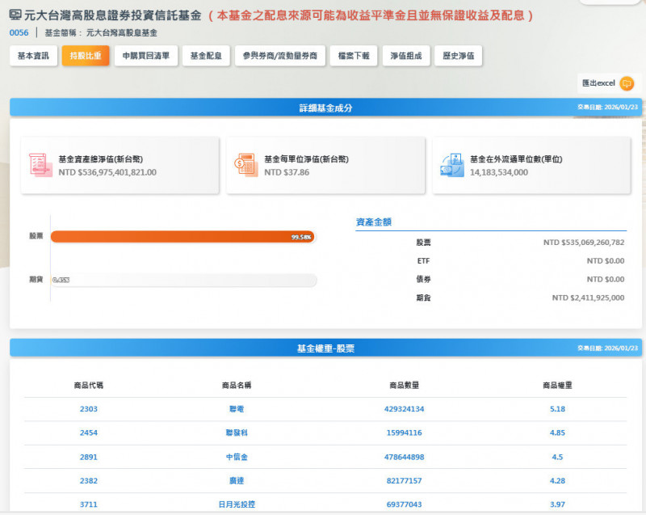Click the NTD $37.86 unit NAV value
646x515 pixels.
point(287,172)
